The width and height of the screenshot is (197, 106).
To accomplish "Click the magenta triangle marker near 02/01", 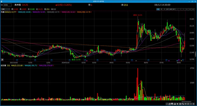I will [87, 61].
